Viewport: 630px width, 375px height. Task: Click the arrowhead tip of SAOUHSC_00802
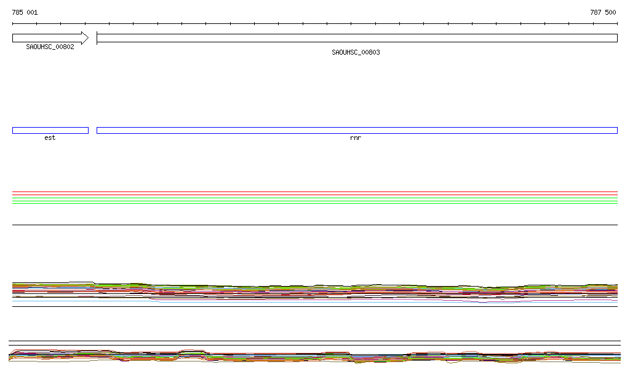(87, 38)
